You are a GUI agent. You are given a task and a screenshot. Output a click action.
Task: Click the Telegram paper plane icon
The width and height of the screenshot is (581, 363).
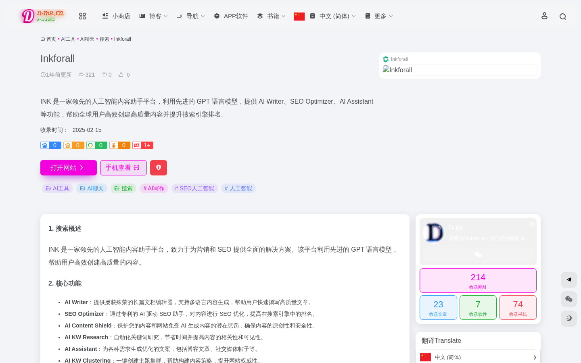[x=569, y=280]
